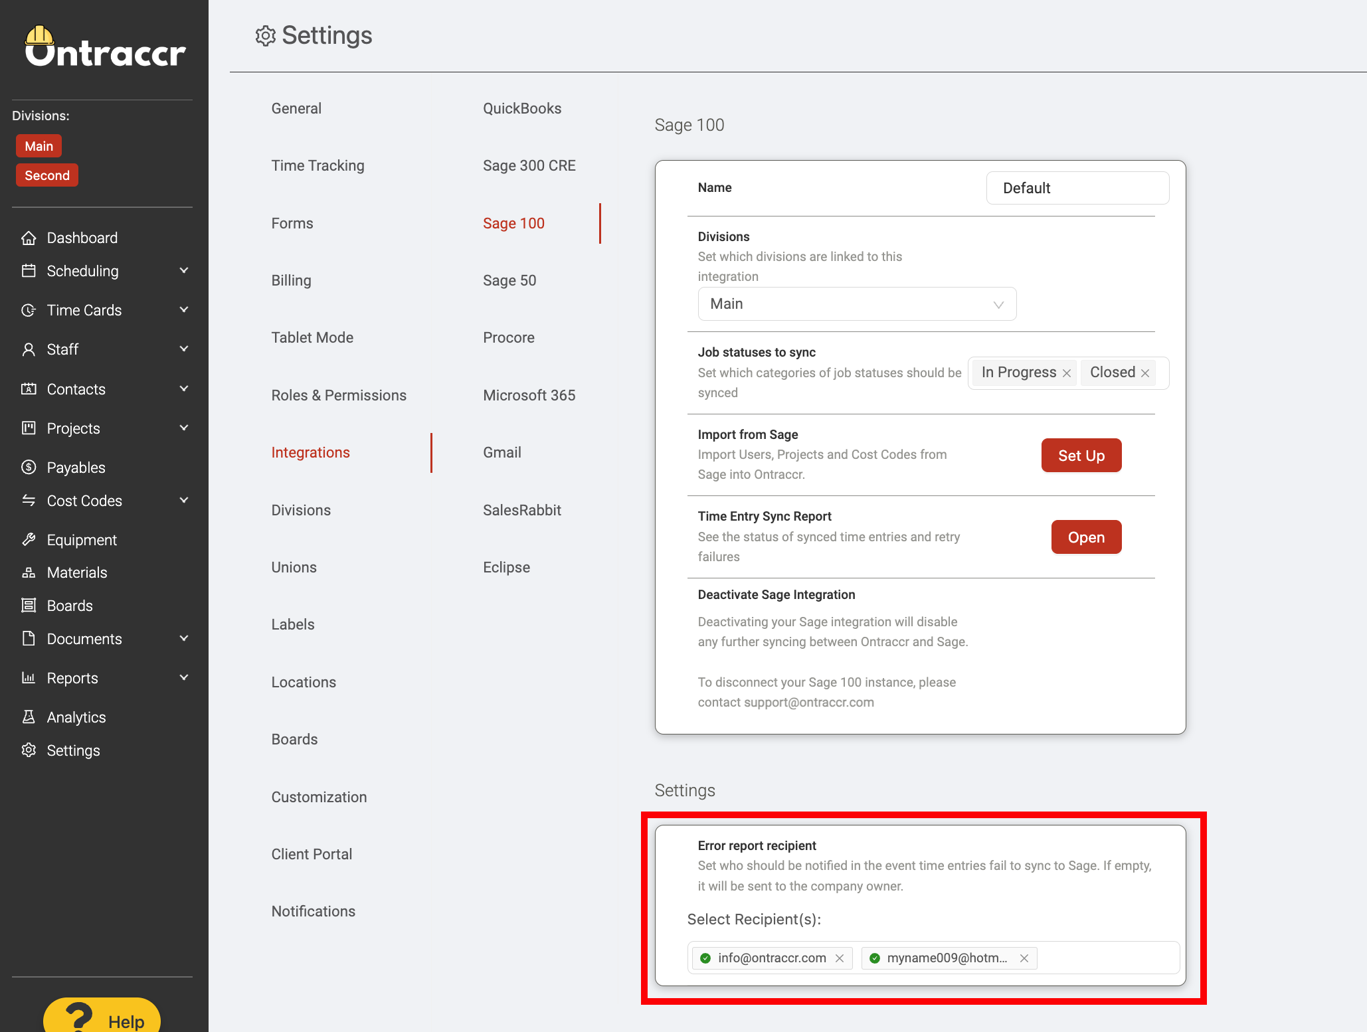Open the Billing settings tab
Viewport: 1367px width, 1032px height.
point(291,280)
